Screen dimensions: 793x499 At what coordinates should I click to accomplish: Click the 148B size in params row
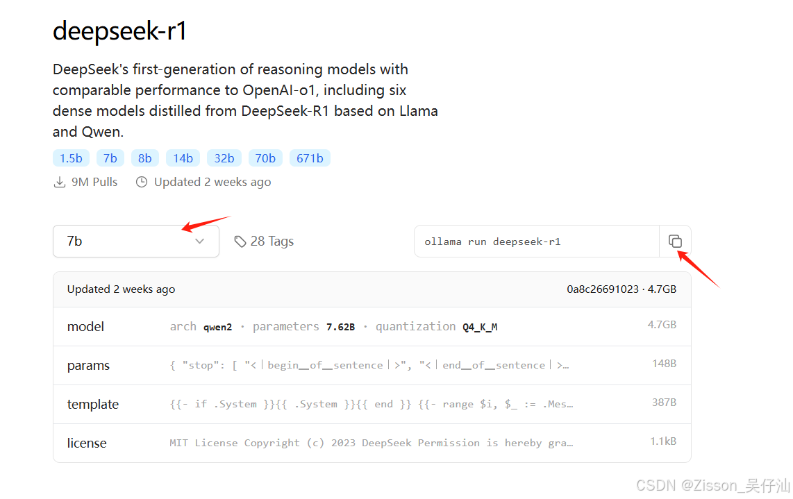coord(664,364)
